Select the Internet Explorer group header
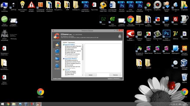 click(70, 44)
